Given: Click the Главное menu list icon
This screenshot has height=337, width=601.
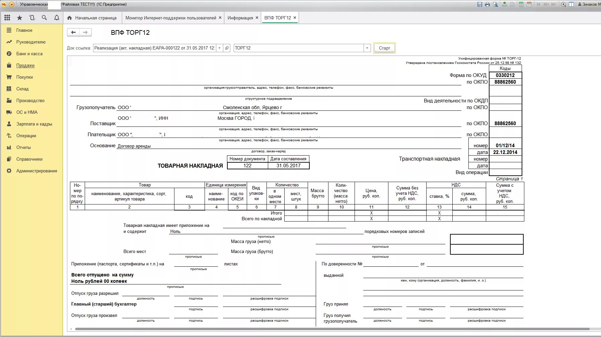Looking at the screenshot, I should point(9,30).
